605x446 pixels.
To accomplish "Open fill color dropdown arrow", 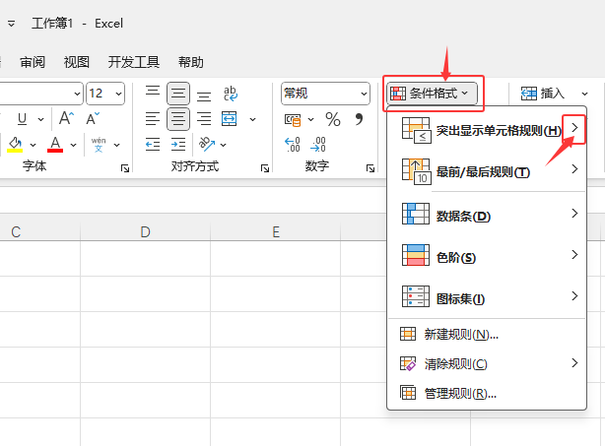I will 34,146.
